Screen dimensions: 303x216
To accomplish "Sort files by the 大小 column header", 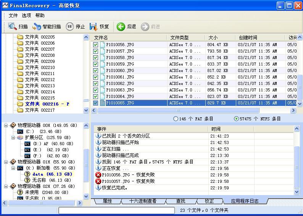I will [213, 37].
